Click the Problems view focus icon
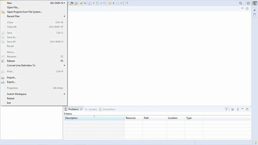This screenshot has height=145, width=258. tap(233, 109)
